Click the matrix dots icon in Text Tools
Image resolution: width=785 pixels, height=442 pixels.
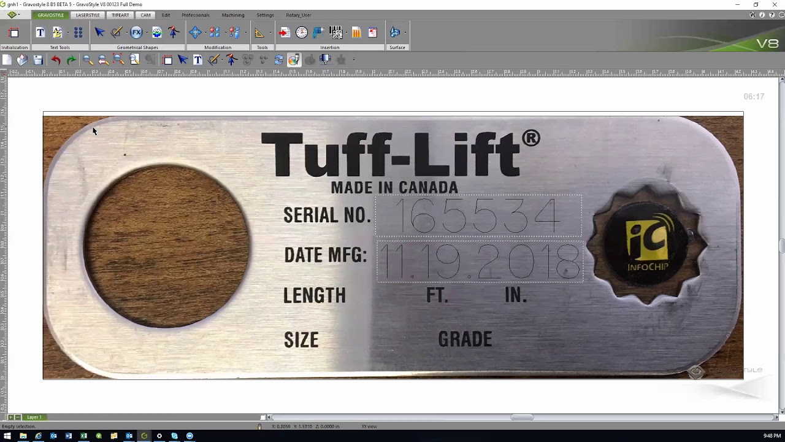click(78, 33)
